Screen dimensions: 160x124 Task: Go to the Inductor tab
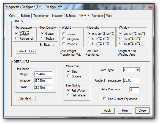pyautogui.click(x=57, y=16)
